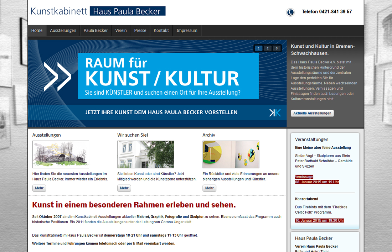
Task: Click 'Stefan Vogt – Skulpturen aus Stein' line
Action: point(323,156)
